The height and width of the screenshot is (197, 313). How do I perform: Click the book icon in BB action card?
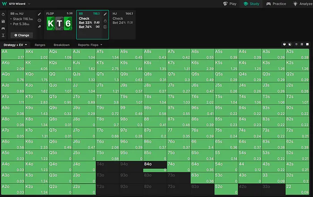pos(105,27)
